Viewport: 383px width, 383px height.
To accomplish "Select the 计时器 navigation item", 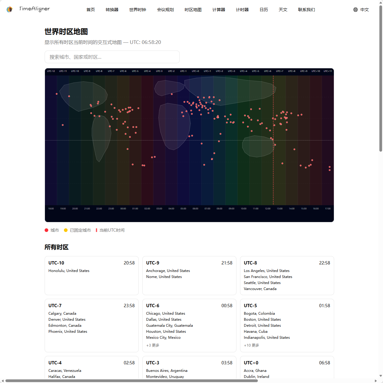I will coord(242,10).
